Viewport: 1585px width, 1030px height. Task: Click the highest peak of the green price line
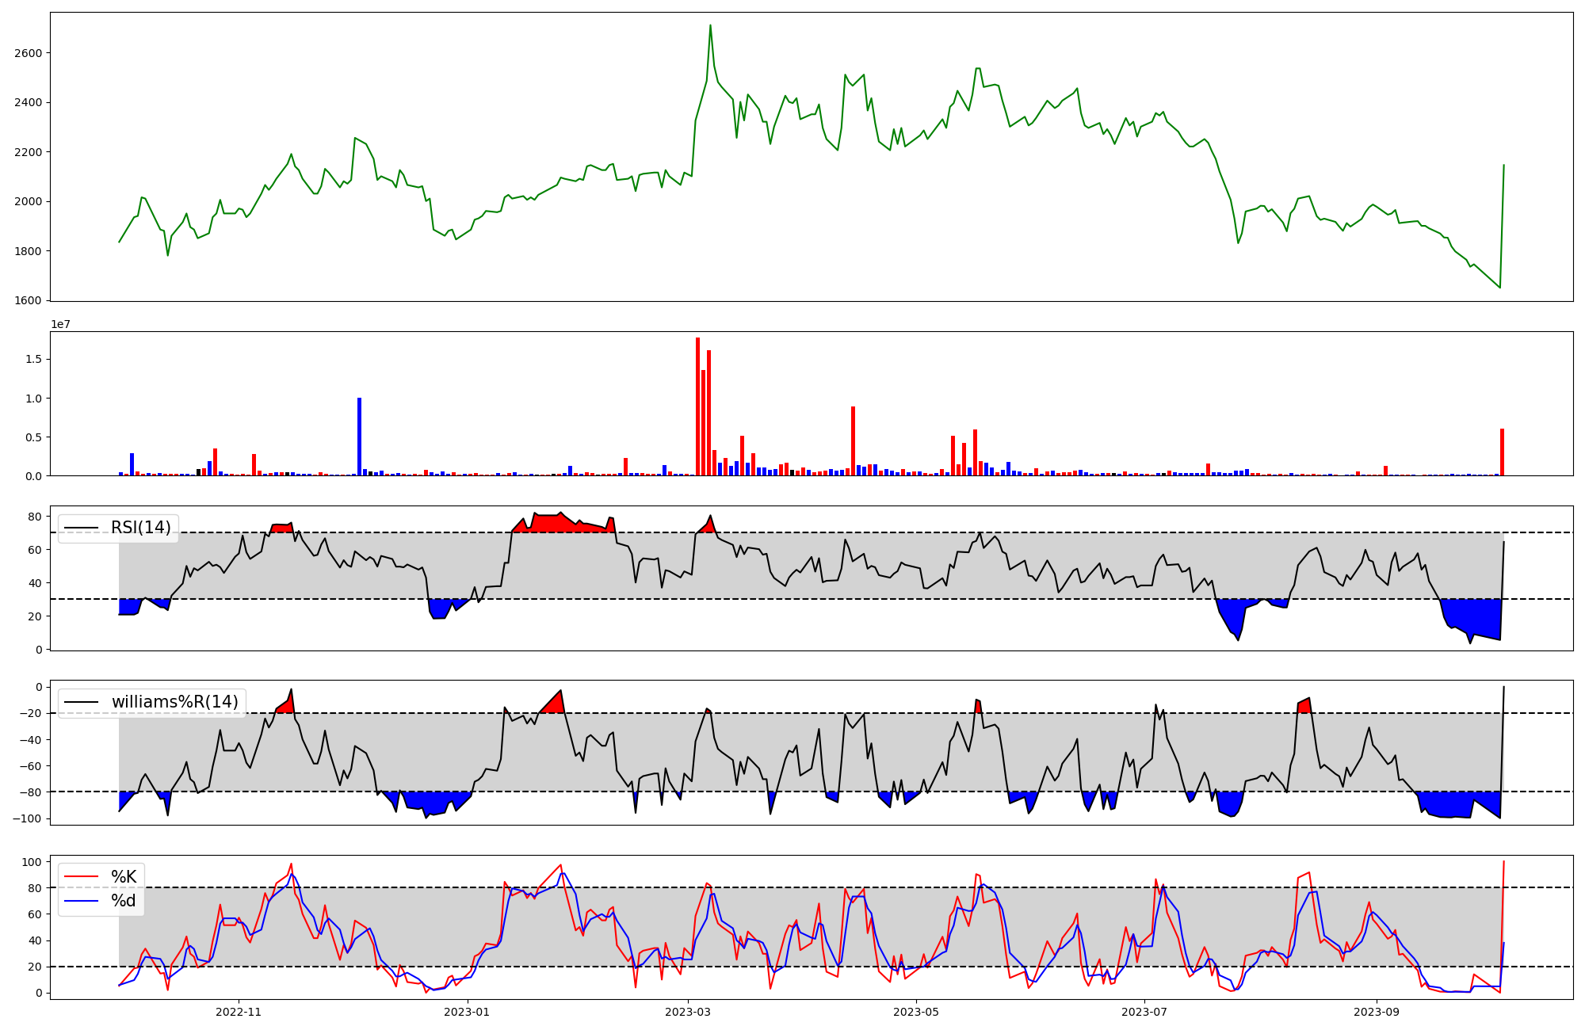710,26
